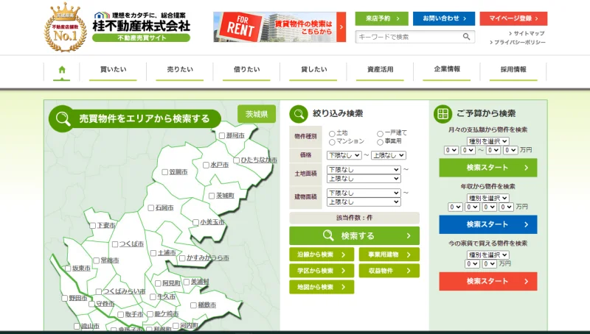Click the green 検索スタート button
The image size is (590, 334).
(x=488, y=168)
